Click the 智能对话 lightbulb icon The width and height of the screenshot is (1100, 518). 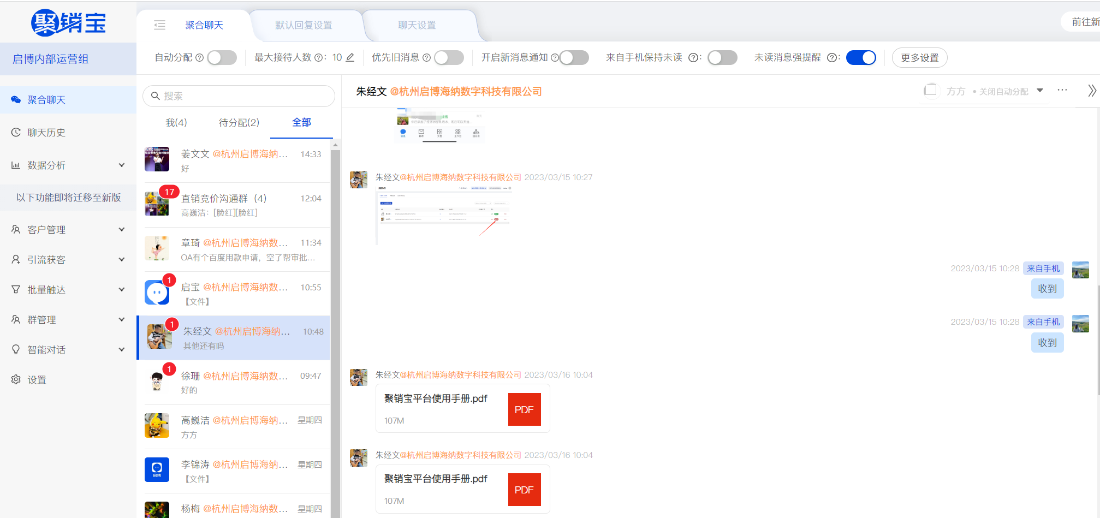tap(16, 349)
